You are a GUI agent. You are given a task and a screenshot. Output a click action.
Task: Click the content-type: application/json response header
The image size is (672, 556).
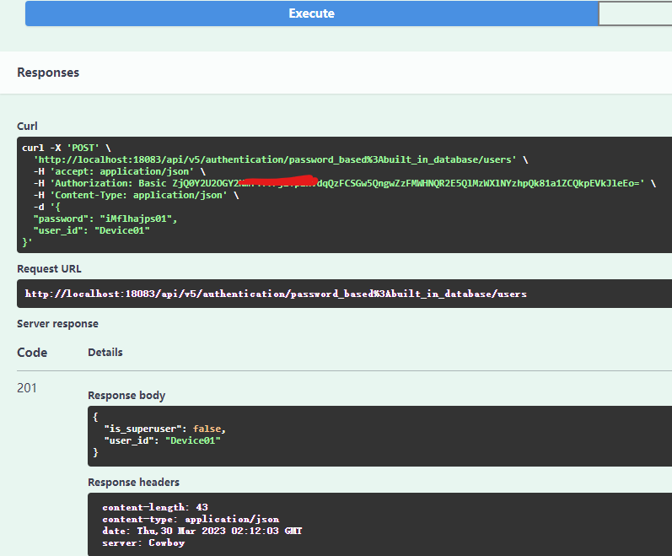click(x=191, y=519)
